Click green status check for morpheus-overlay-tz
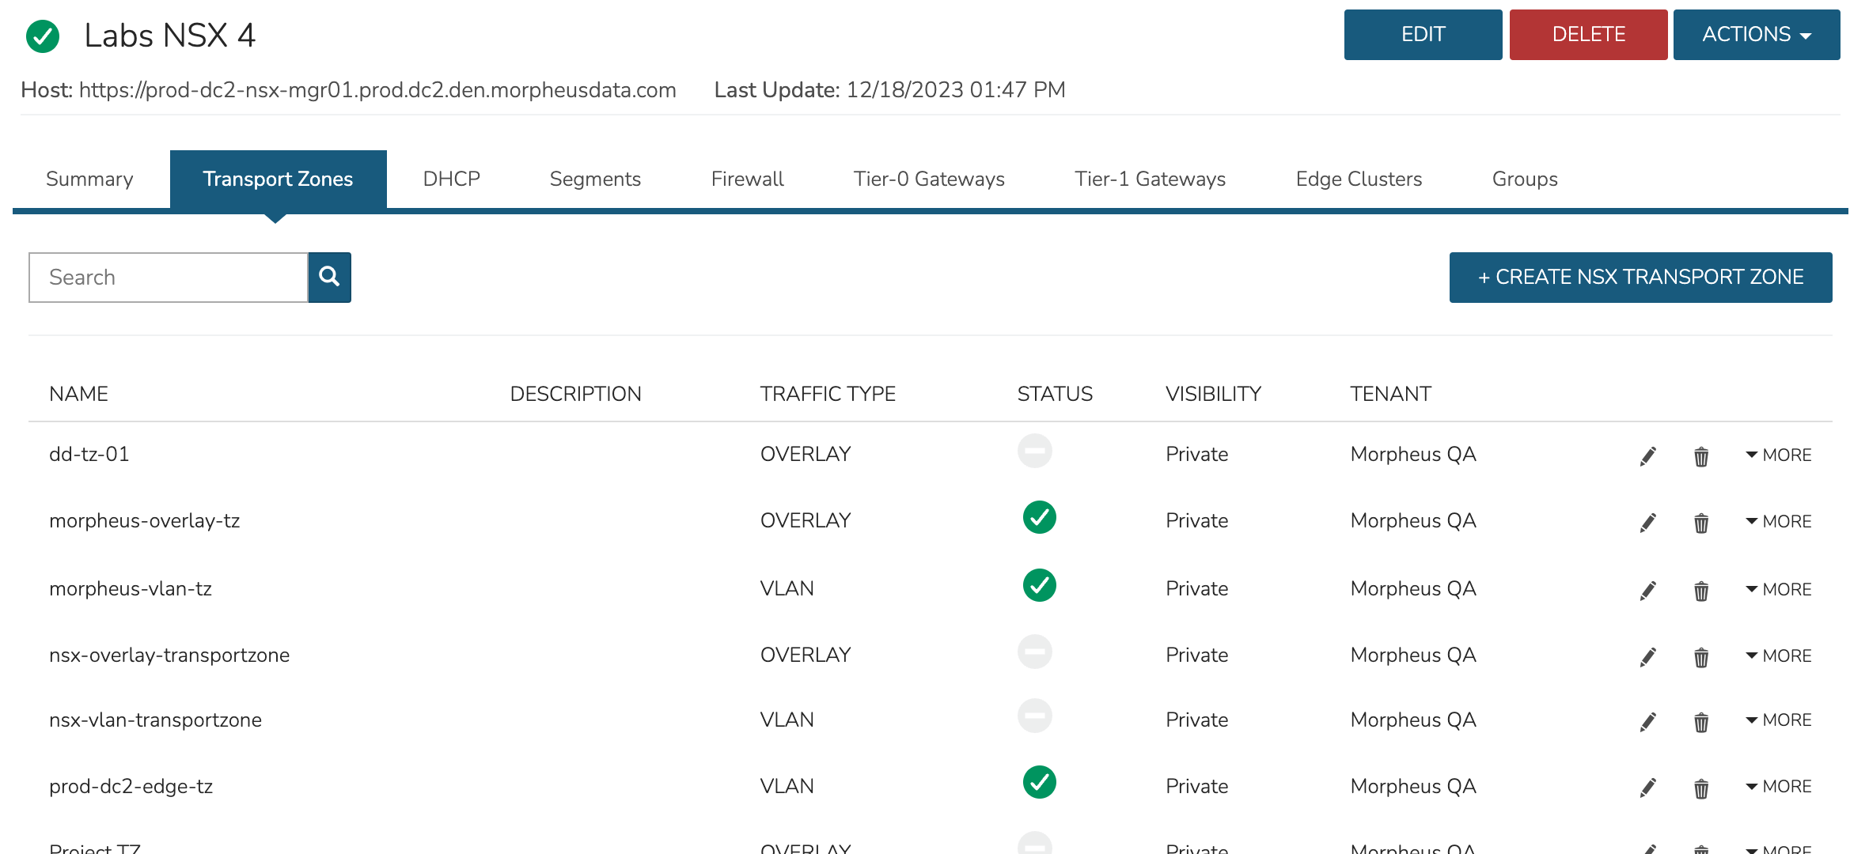The width and height of the screenshot is (1850, 854). coord(1039,518)
